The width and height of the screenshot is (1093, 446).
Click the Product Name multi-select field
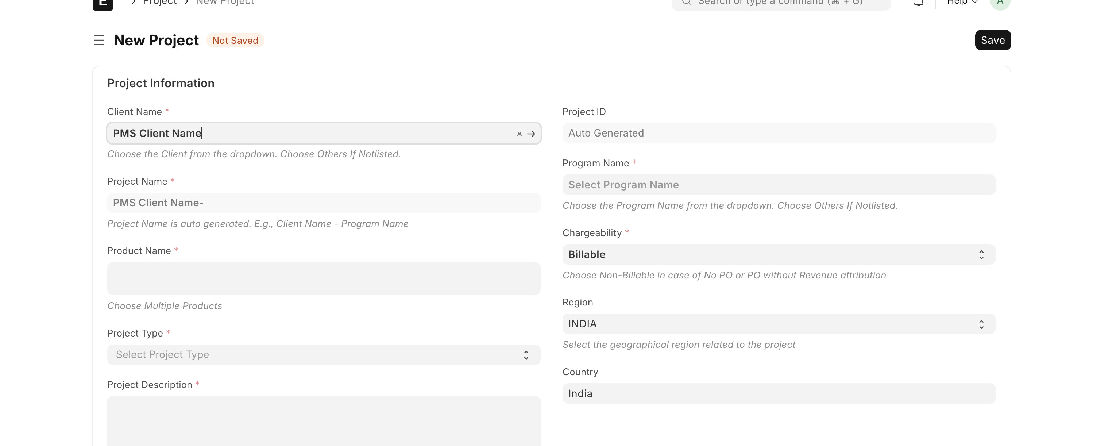pyautogui.click(x=324, y=279)
